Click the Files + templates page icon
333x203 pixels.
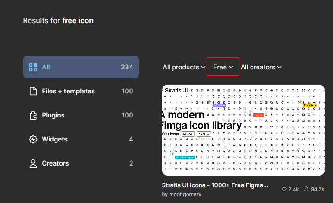tap(33, 91)
